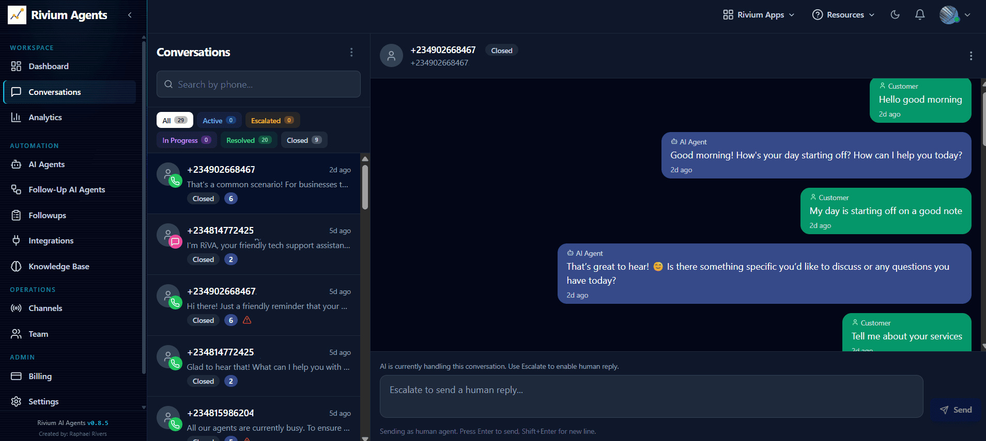Click conversation list scroll up arrow

click(x=365, y=159)
